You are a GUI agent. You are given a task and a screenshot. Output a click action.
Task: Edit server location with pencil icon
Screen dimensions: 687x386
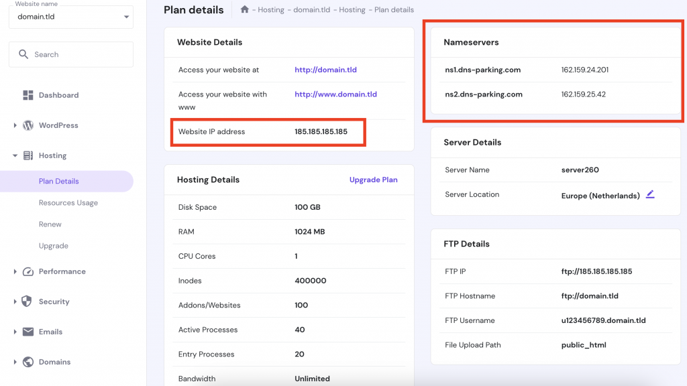(x=649, y=195)
